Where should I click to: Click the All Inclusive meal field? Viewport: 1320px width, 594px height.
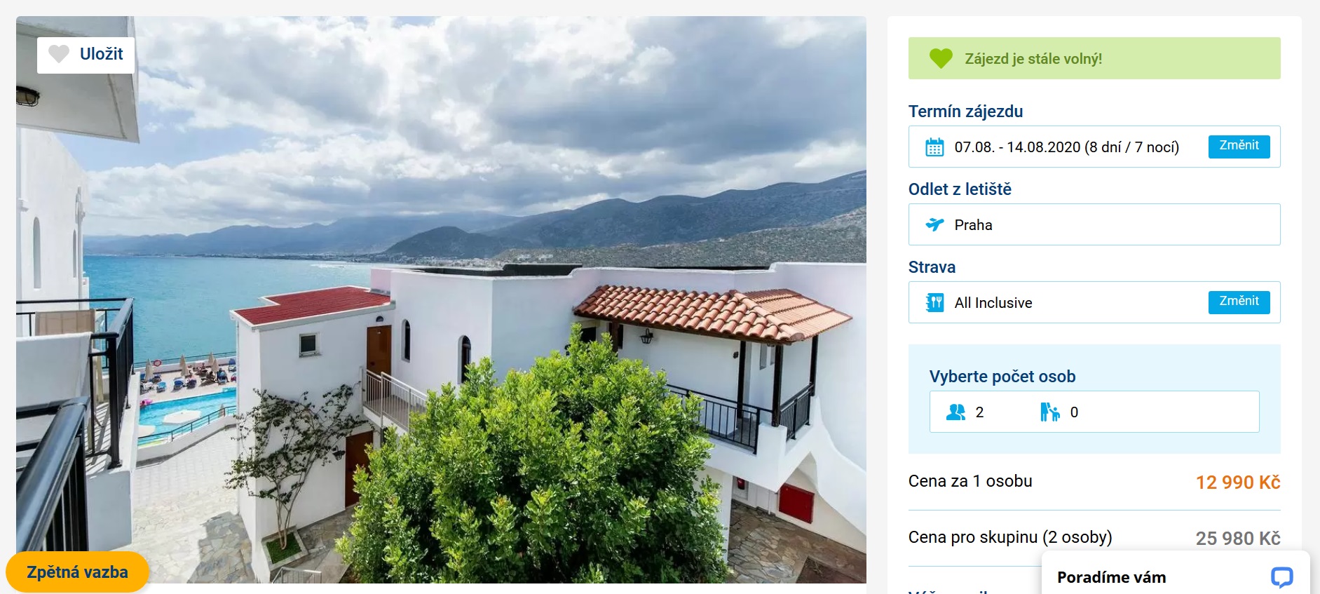1094,302
